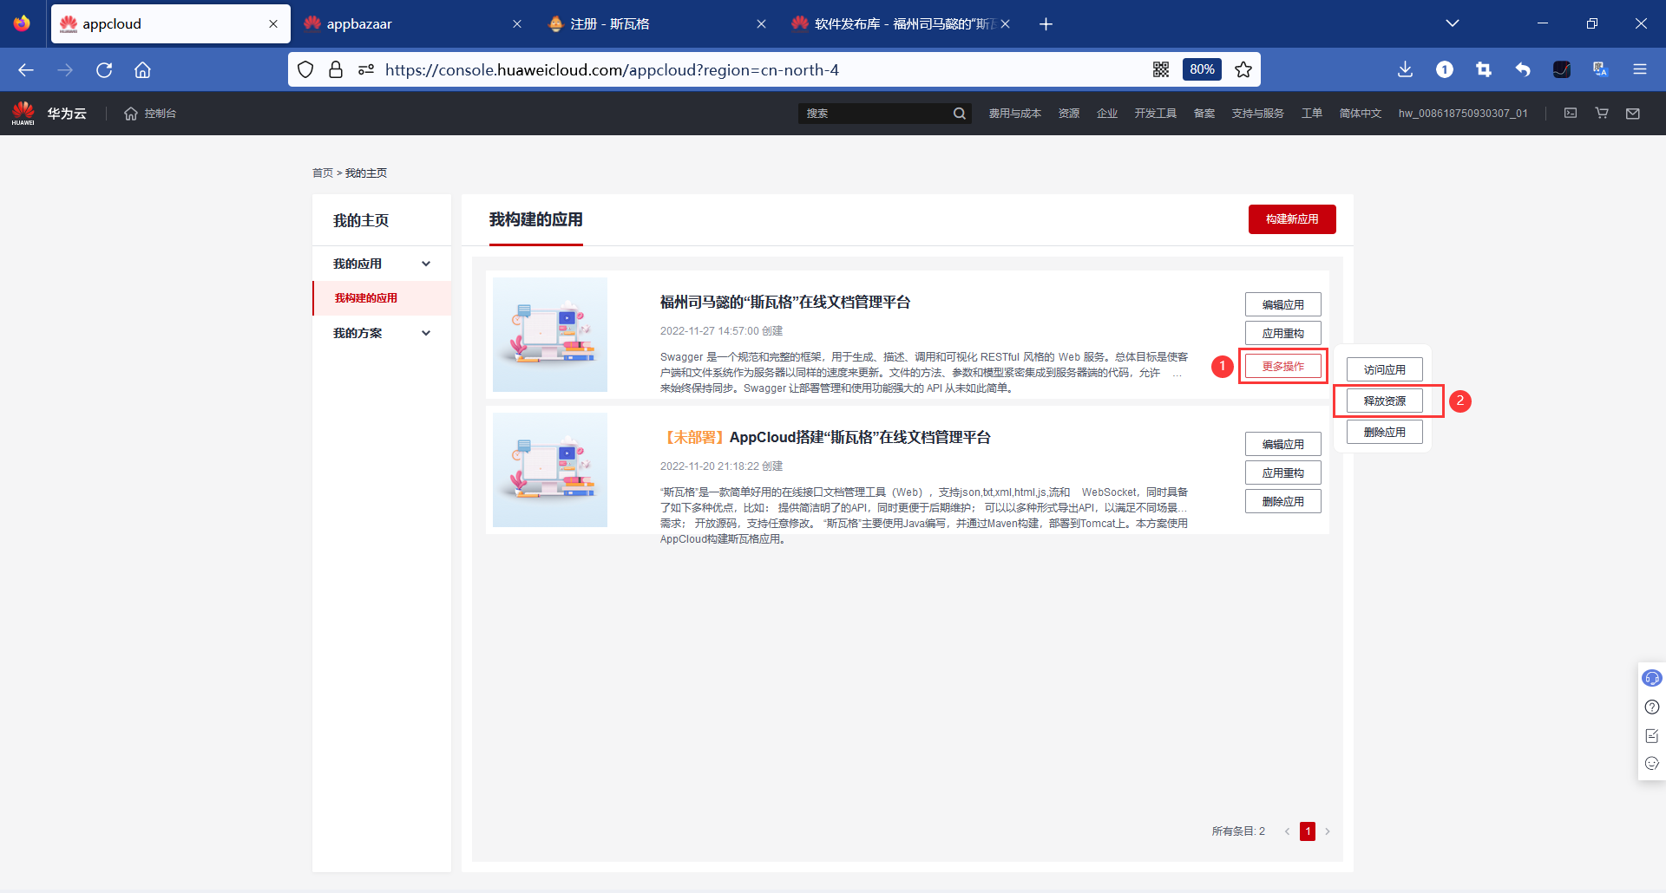The height and width of the screenshot is (893, 1666).
Task: Open the 简体中文 language selector
Action: point(1360,114)
